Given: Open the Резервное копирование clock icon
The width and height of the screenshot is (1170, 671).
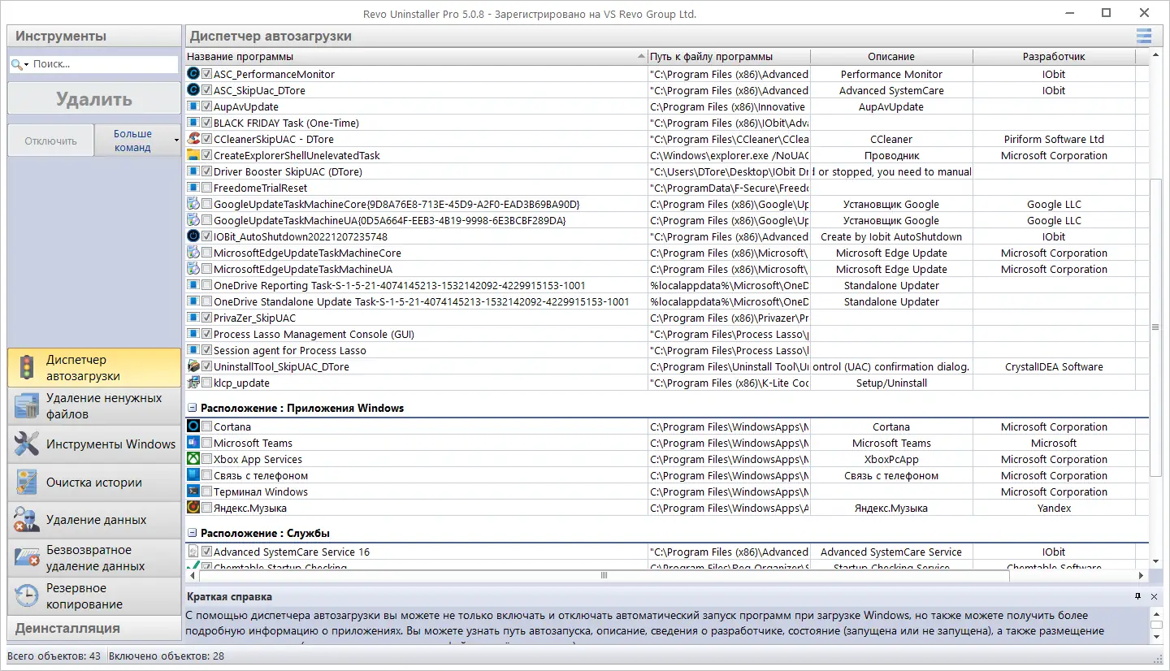Looking at the screenshot, I should [27, 596].
